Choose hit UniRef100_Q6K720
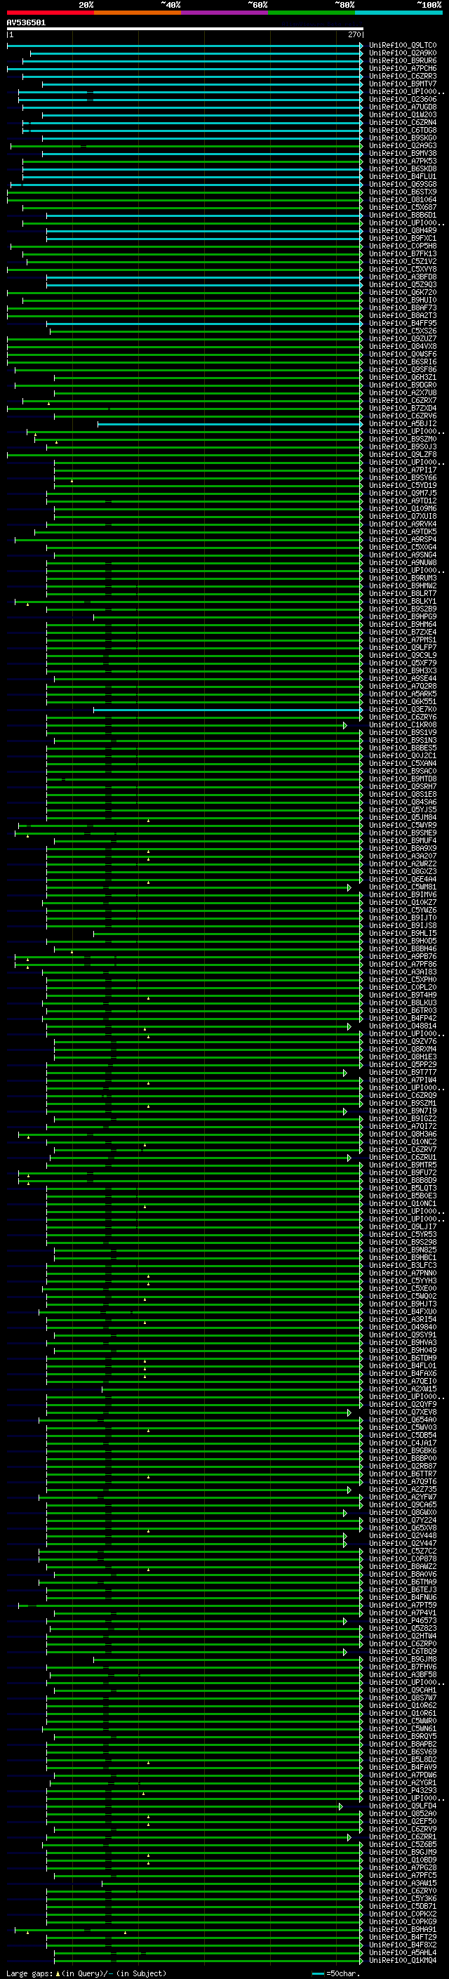Image resolution: width=449 pixels, height=1979 pixels. coord(403,293)
